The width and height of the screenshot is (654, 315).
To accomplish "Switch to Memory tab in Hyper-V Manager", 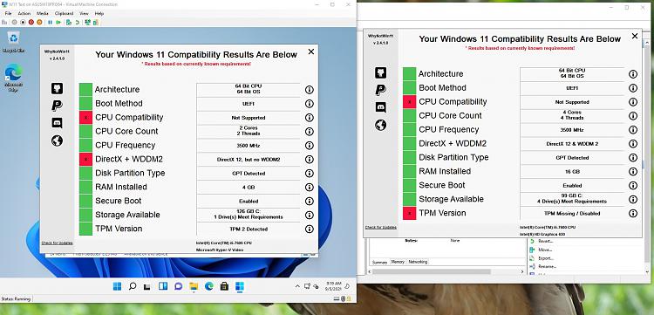I will [x=398, y=262].
